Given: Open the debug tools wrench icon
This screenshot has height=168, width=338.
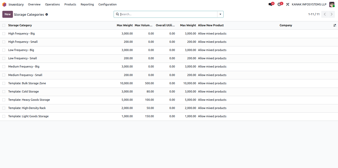Looking at the screenshot, I should [x=288, y=4].
